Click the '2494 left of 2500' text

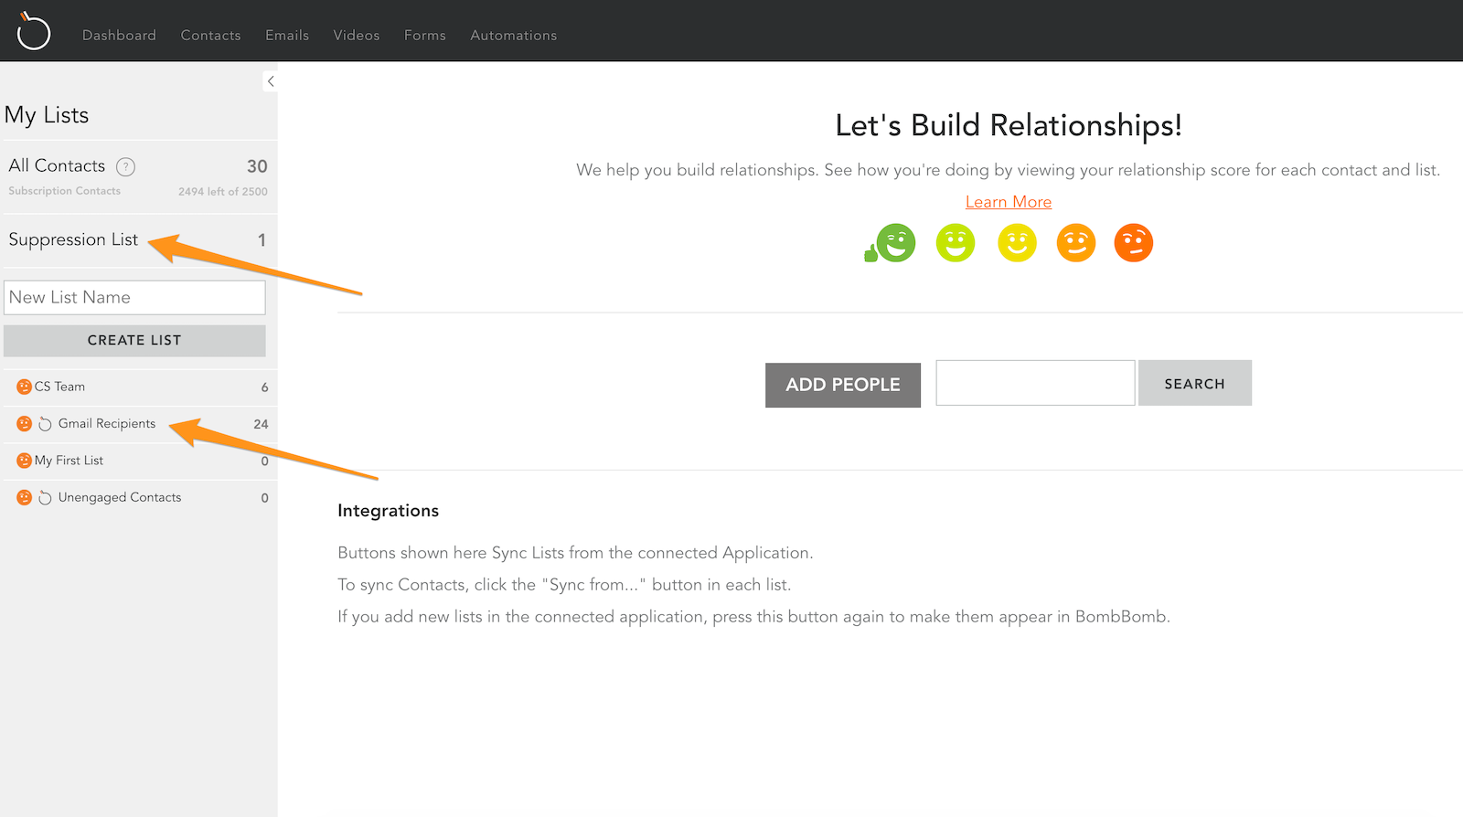[x=223, y=192]
